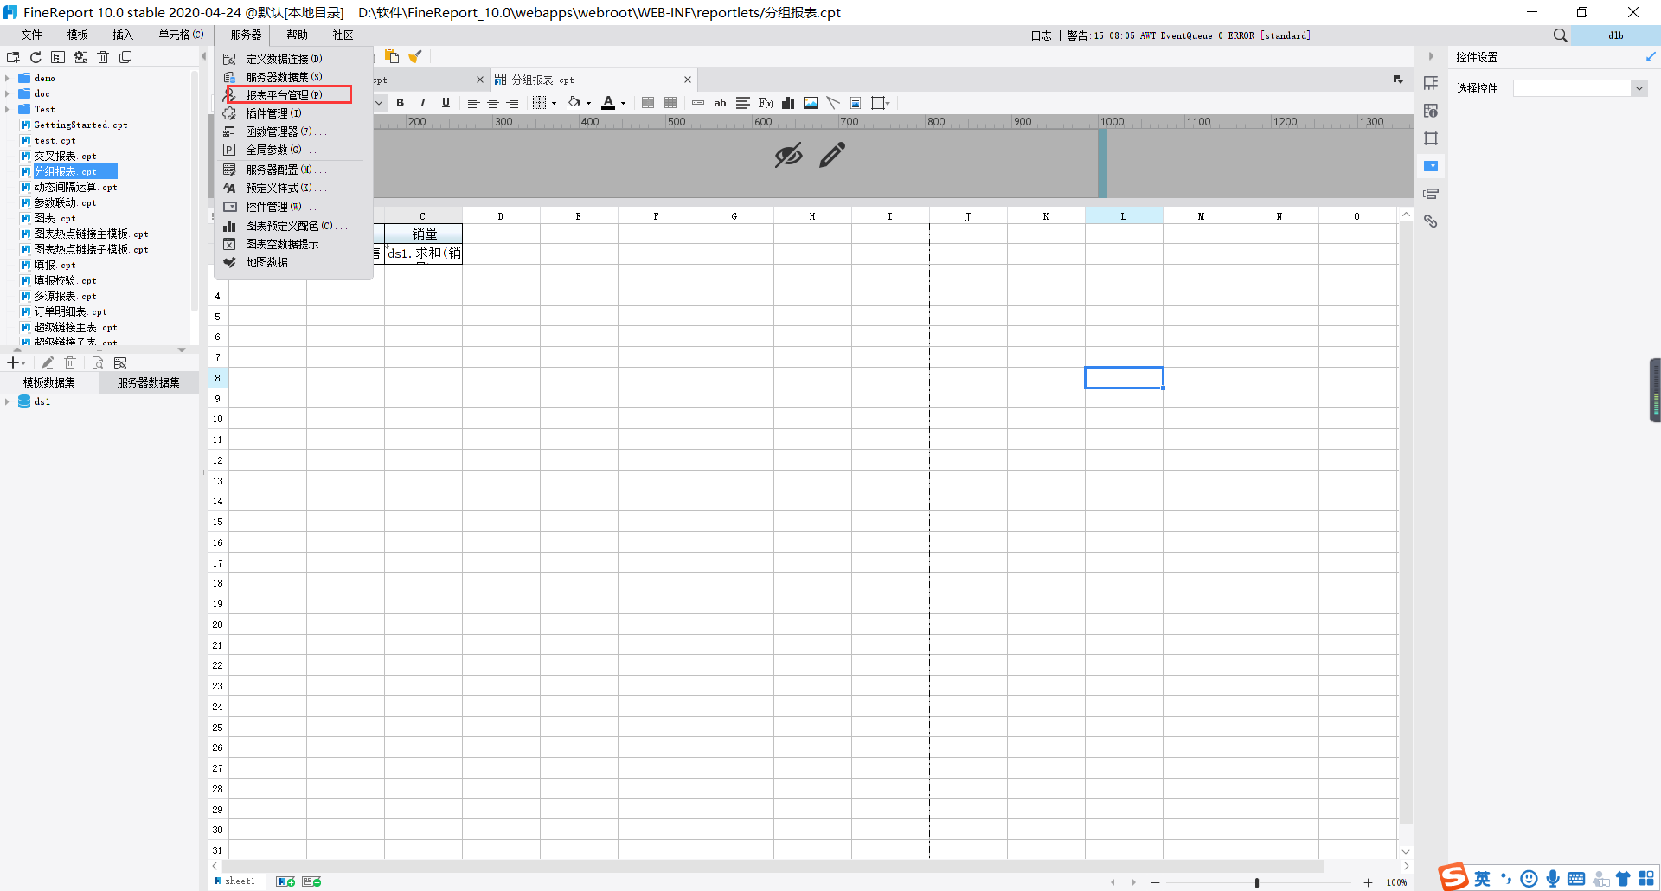This screenshot has height=891, width=1661.
Task: Expand the doc folder
Action: coord(8,93)
